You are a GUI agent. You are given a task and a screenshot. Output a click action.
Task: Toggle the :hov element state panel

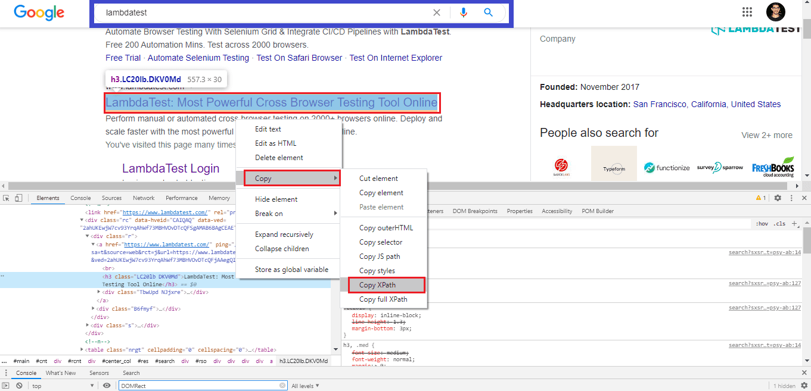tap(762, 224)
